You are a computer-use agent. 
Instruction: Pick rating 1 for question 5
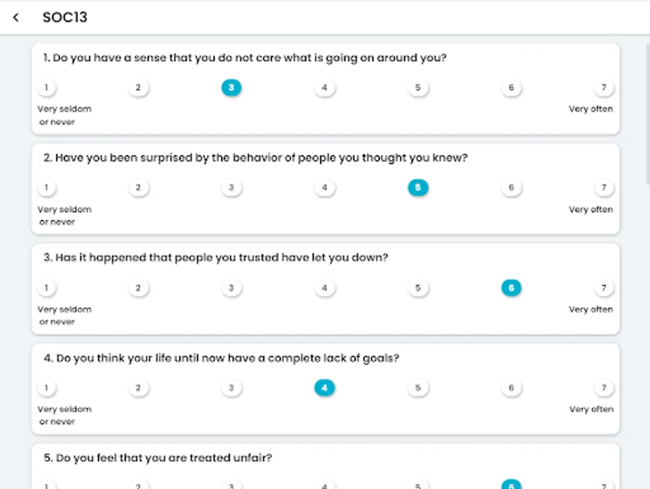(x=47, y=485)
